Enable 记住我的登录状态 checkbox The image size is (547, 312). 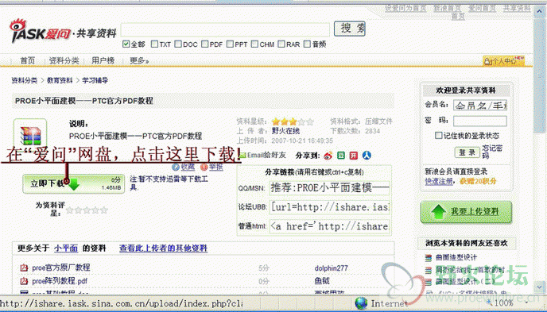click(x=439, y=136)
